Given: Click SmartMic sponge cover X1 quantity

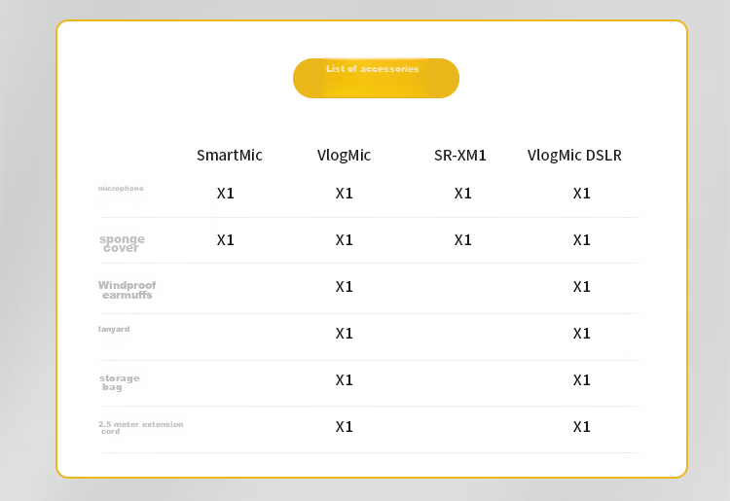Looking at the screenshot, I should tap(226, 240).
